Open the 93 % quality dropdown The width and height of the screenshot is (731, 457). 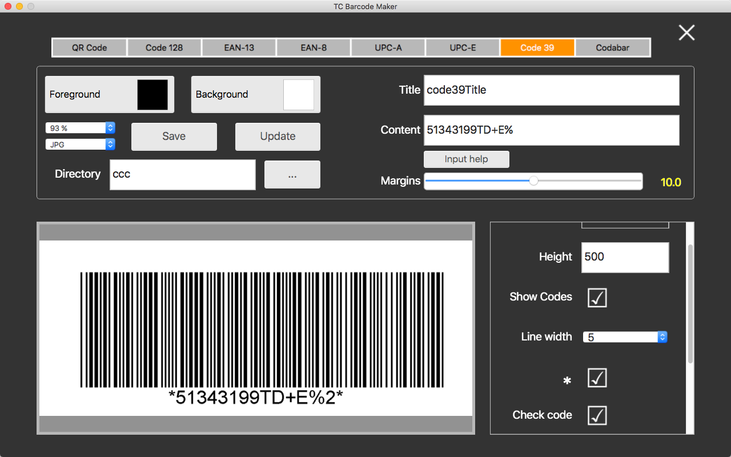[x=81, y=128]
